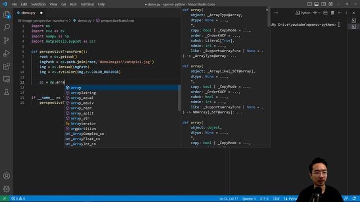
Task: Open the Help menu
Action: pyautogui.click(x=101, y=4)
